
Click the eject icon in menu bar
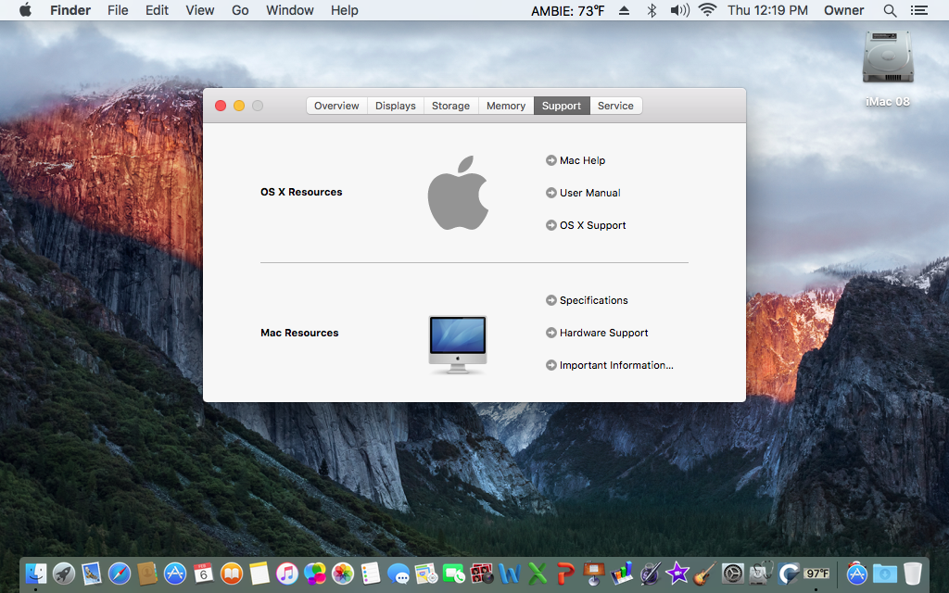click(x=624, y=10)
